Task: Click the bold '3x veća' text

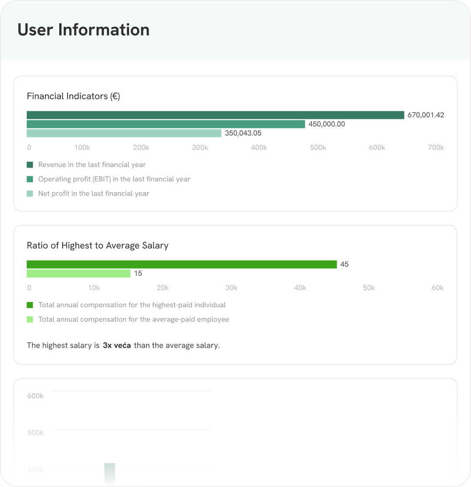Action: coord(117,345)
